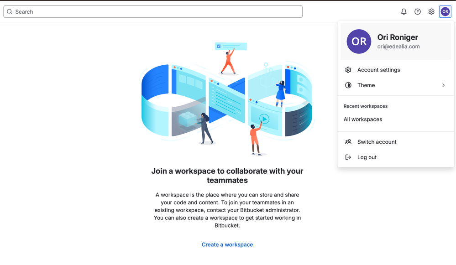Click the Account settings gear icon
The height and width of the screenshot is (265, 456).
[348, 70]
